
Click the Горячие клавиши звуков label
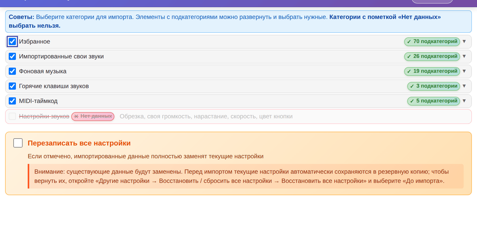coord(54,86)
